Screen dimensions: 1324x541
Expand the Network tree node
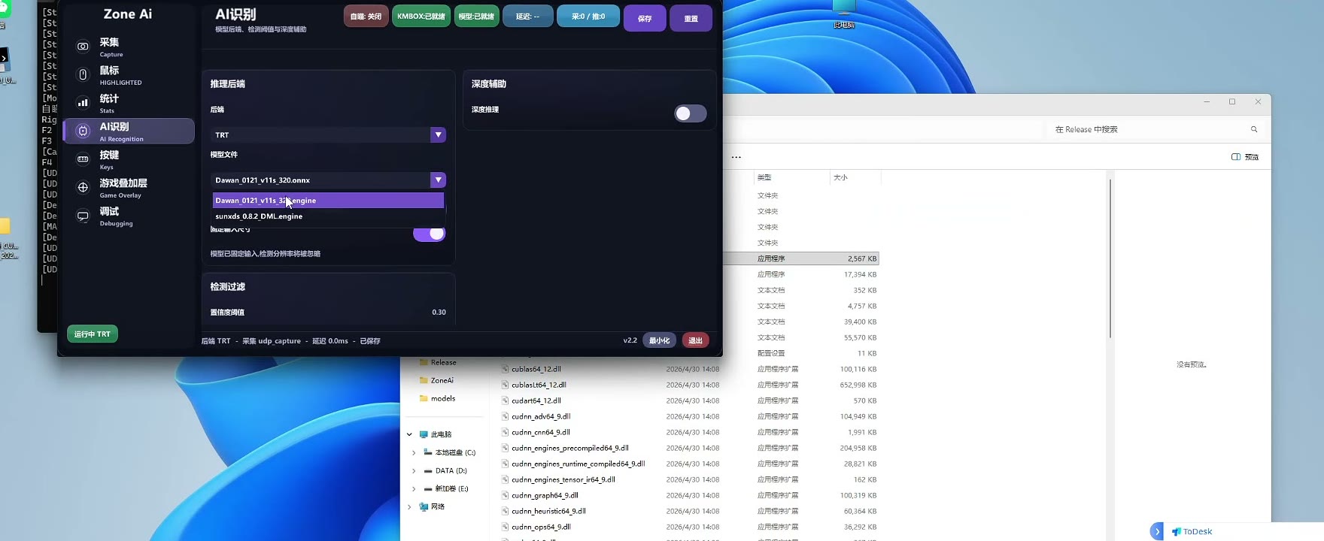click(x=410, y=506)
